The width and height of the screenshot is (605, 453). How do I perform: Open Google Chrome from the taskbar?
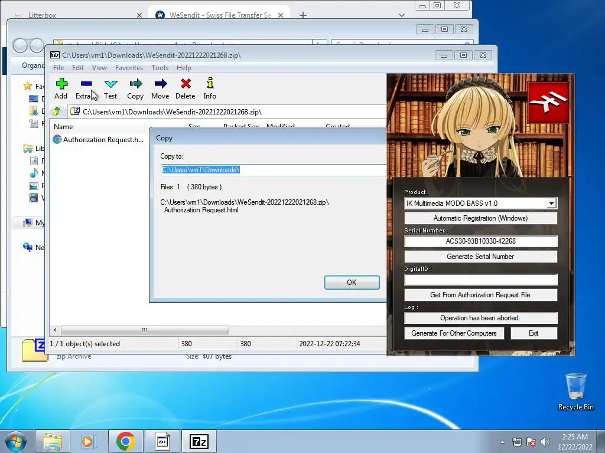pyautogui.click(x=125, y=441)
